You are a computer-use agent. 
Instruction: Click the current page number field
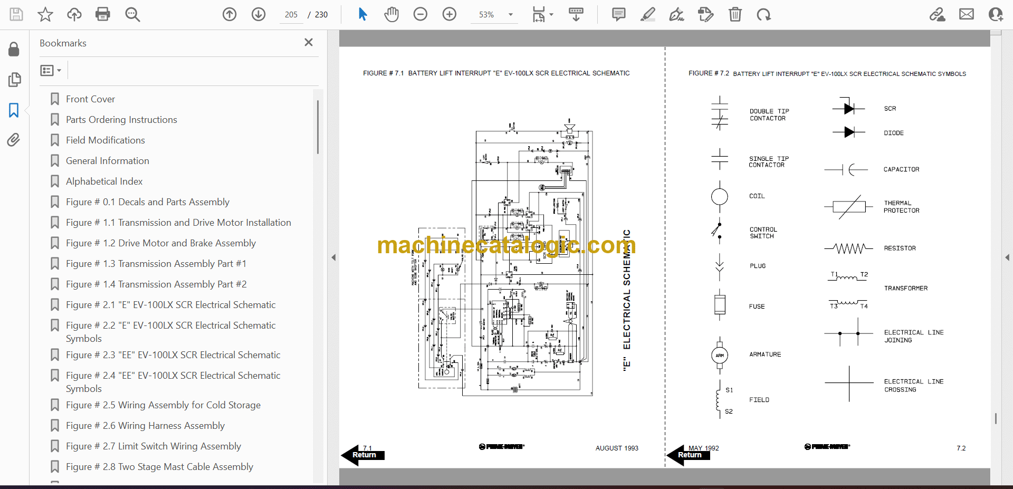pyautogui.click(x=291, y=15)
